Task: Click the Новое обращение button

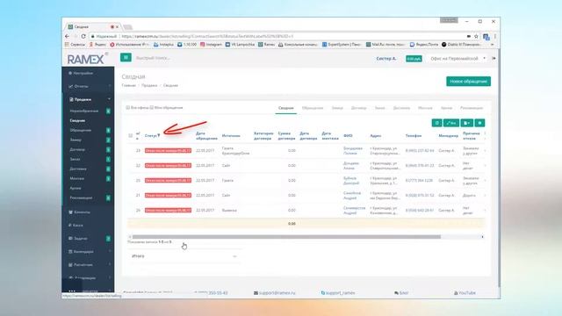Action: click(468, 82)
